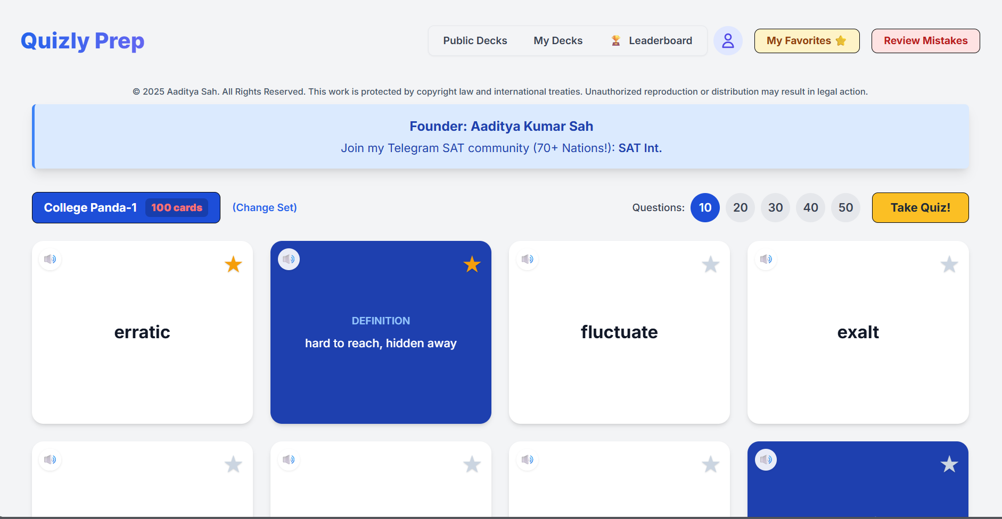Play audio on the bottom-right blue flashcard

click(x=766, y=459)
